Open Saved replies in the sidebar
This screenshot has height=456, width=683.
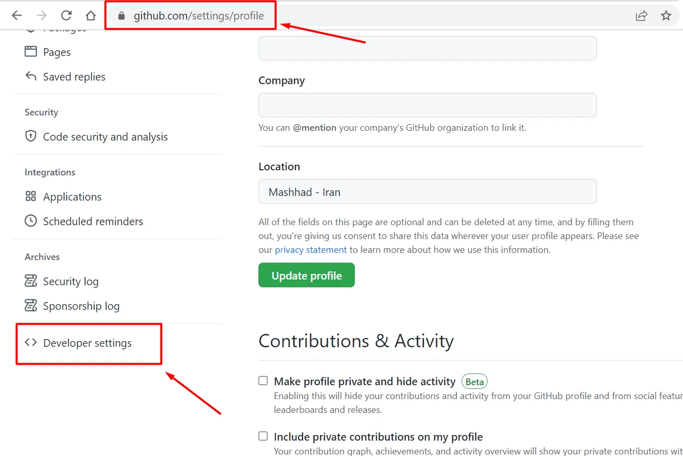[74, 76]
